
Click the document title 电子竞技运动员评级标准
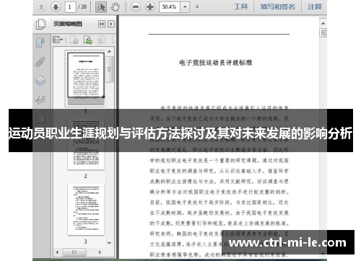point(216,63)
